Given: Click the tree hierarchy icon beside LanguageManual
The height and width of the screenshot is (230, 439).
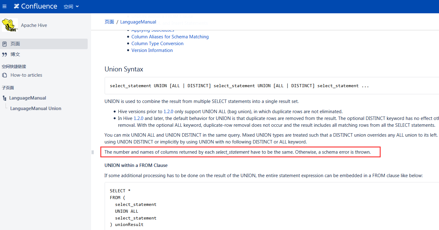Looking at the screenshot, I should click(4, 98).
